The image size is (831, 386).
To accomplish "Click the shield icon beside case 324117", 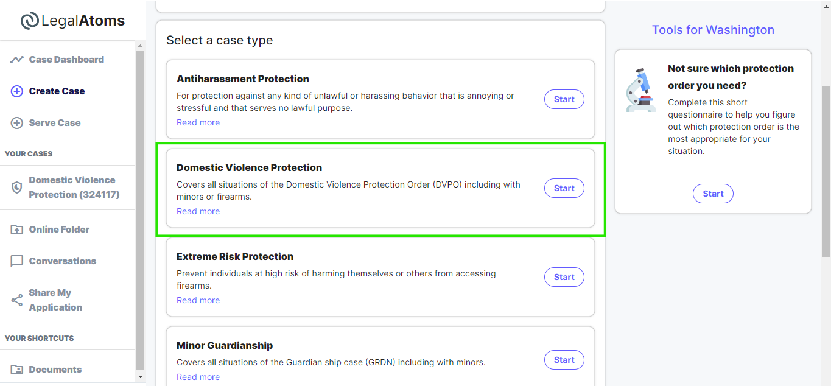I will (17, 188).
